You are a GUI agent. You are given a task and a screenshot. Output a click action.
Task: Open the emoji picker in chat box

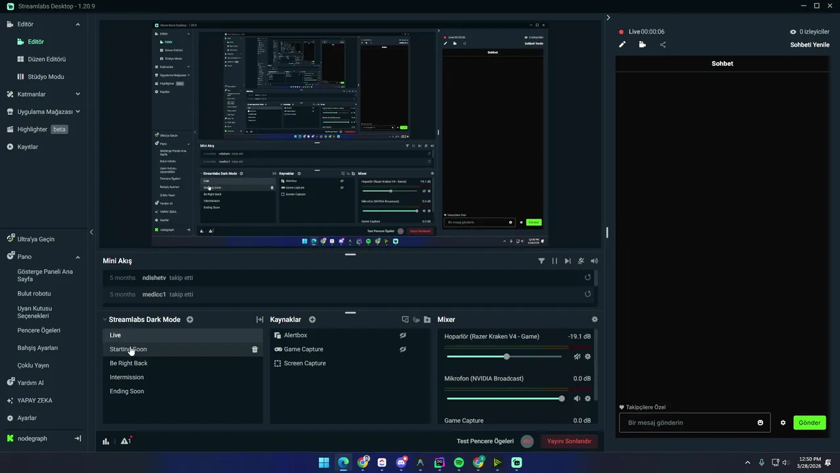[761, 422]
